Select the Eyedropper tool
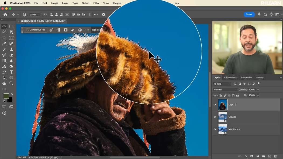The height and width of the screenshot is (159, 283). 4,44
